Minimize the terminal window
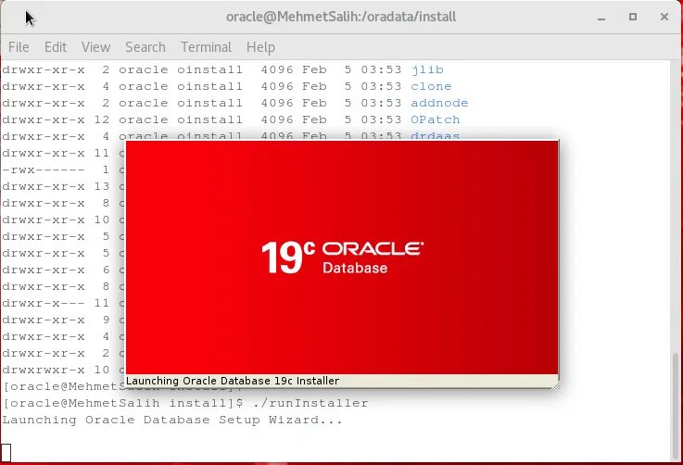The image size is (683, 465). click(x=601, y=17)
